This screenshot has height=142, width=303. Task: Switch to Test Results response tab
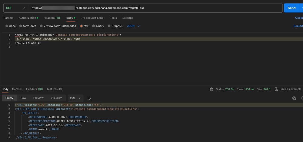[54, 89]
